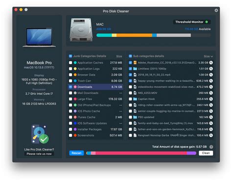Click the macOS 10.13.5 version text
232x181 pixels.
pyautogui.click(x=39, y=68)
